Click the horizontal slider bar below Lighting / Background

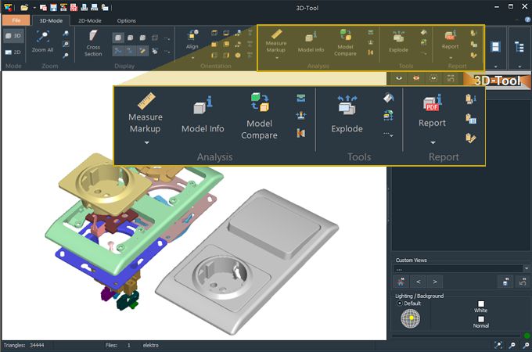(457, 336)
